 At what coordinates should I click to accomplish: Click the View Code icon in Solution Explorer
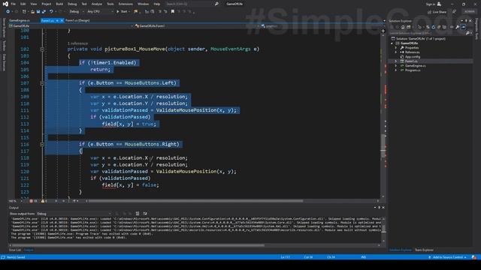452,27
